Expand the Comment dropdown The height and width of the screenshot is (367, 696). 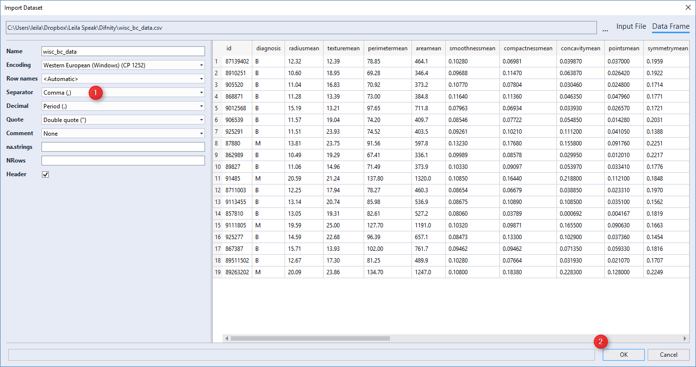click(x=123, y=133)
